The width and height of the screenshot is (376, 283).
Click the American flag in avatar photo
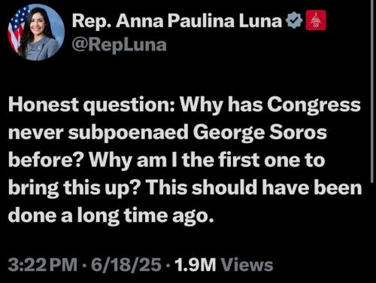click(17, 29)
